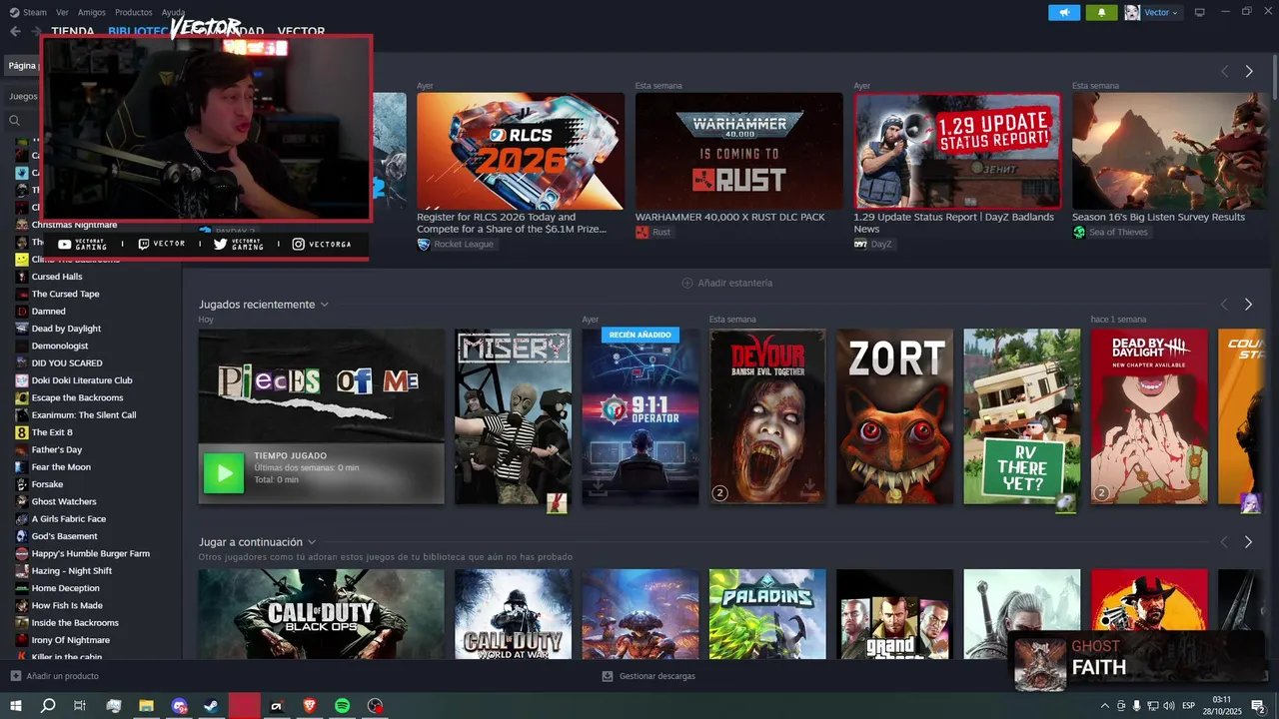
Task: Open the VECTOR profile tab
Action: 301,32
